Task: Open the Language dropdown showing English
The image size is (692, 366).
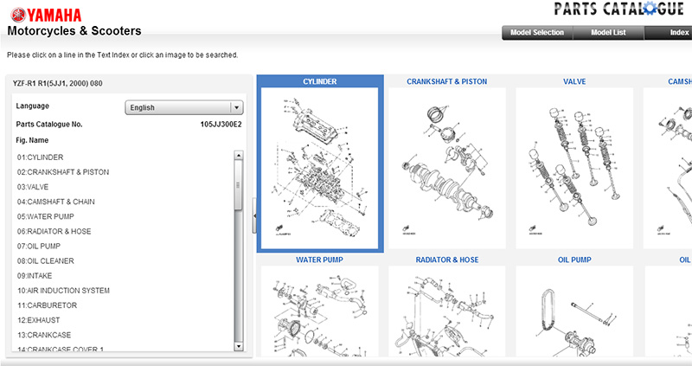Action: pyautogui.click(x=184, y=107)
